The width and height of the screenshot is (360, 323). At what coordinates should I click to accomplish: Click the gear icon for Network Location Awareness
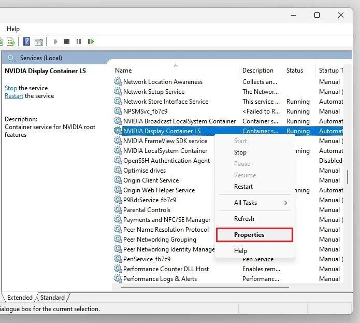point(118,81)
